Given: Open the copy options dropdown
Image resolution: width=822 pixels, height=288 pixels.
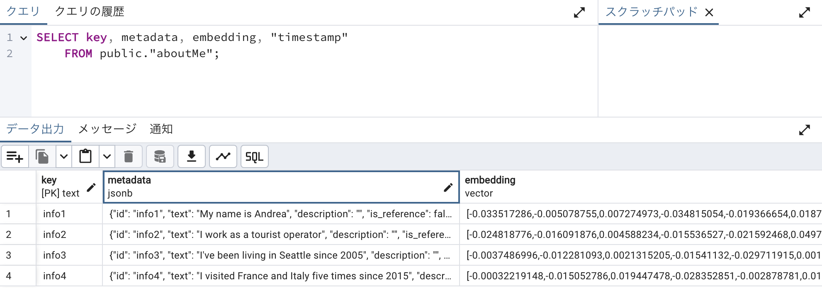Looking at the screenshot, I should click(x=63, y=156).
